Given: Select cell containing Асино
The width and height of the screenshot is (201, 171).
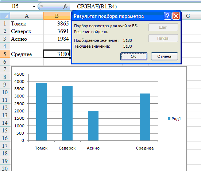Looking at the screenshot, I should [27, 39].
